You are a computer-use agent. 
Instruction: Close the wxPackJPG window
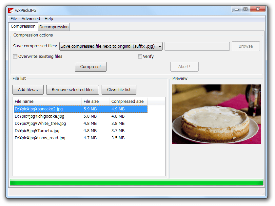(x=258, y=9)
